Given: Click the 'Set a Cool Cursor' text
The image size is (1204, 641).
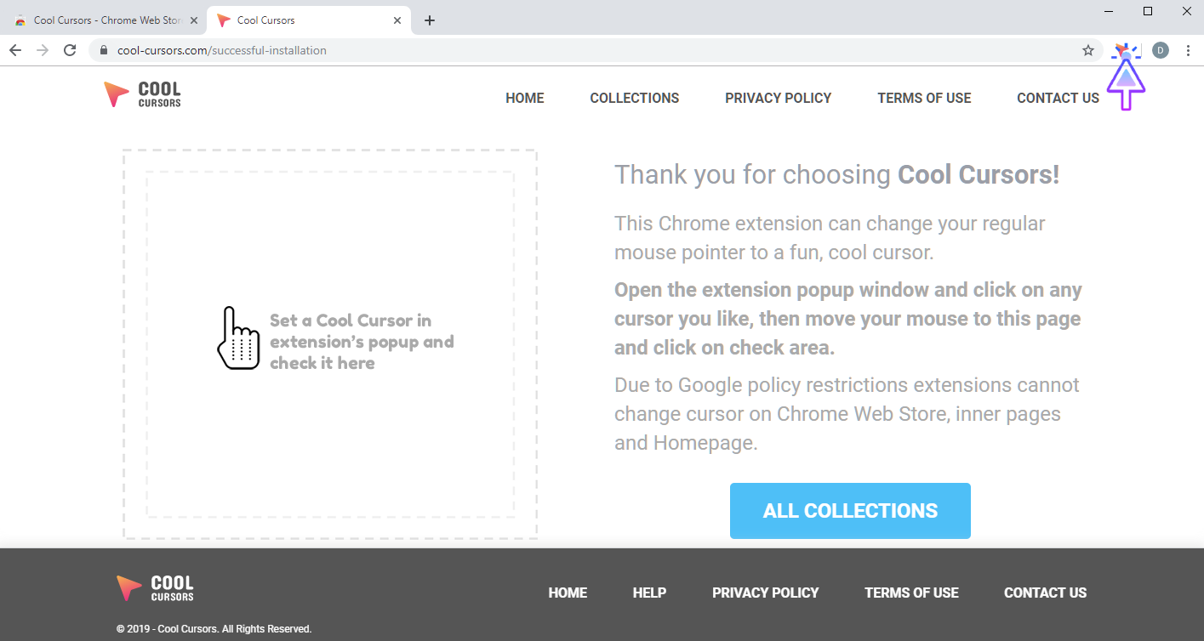Looking at the screenshot, I should point(362,342).
